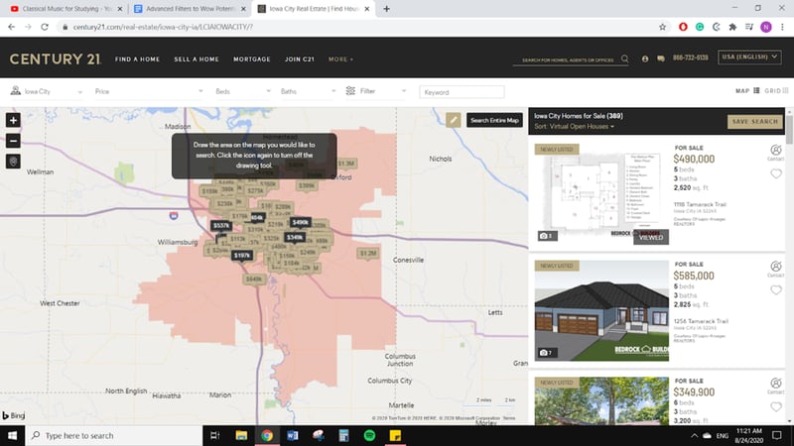
Task: Open JOIN C21 menu item
Action: 300,59
